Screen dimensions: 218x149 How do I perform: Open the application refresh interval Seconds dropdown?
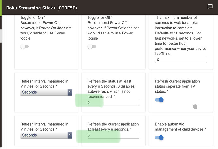pyautogui.click(x=46, y=135)
